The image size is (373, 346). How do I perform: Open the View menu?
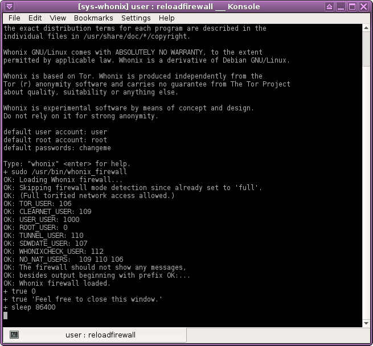pos(58,18)
